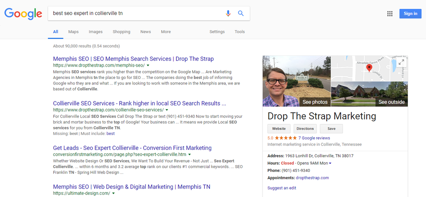
Task: Click the map thumbnail showing Lonhill Dr
Action: point(369,68)
